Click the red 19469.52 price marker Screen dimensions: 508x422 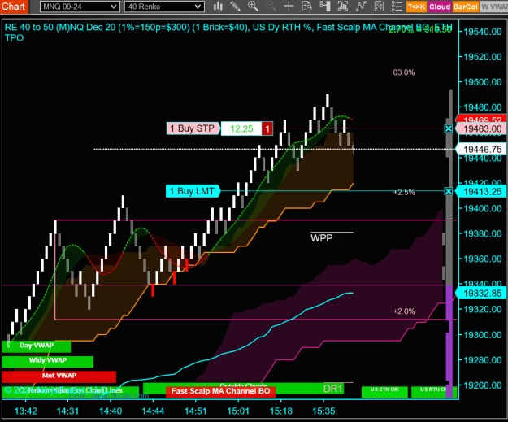tap(481, 119)
